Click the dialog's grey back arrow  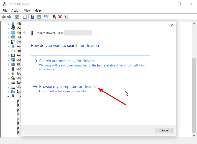(25, 33)
